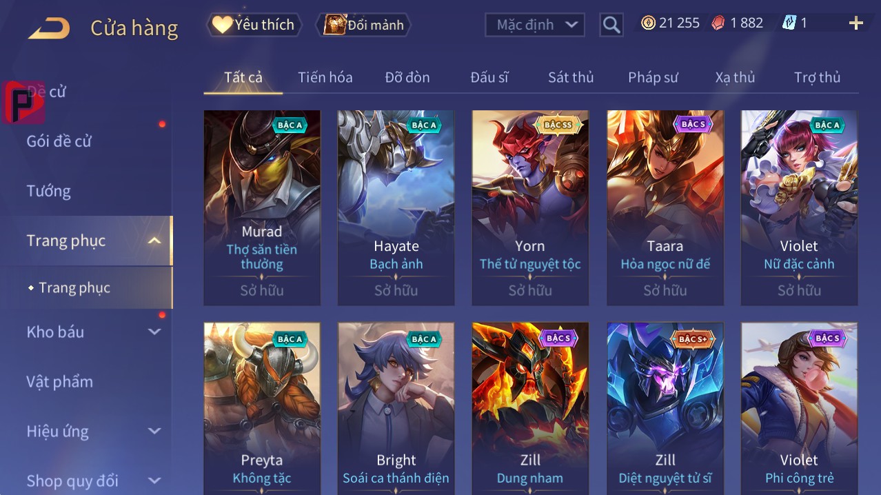881x495 pixels.
Task: Tap the gold coin balance icon
Action: (648, 23)
